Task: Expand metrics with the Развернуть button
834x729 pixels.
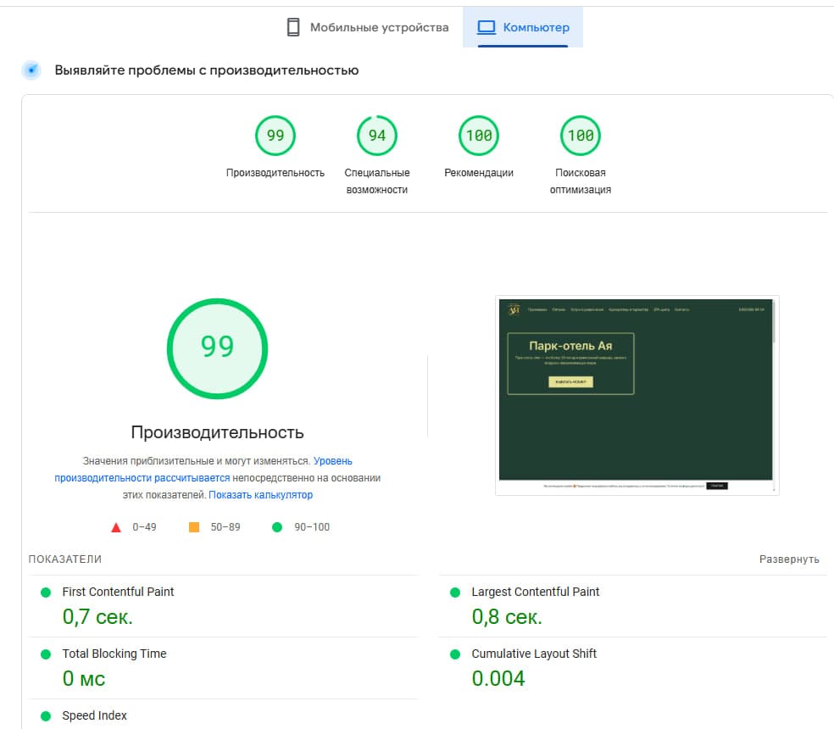Action: pyautogui.click(x=788, y=559)
